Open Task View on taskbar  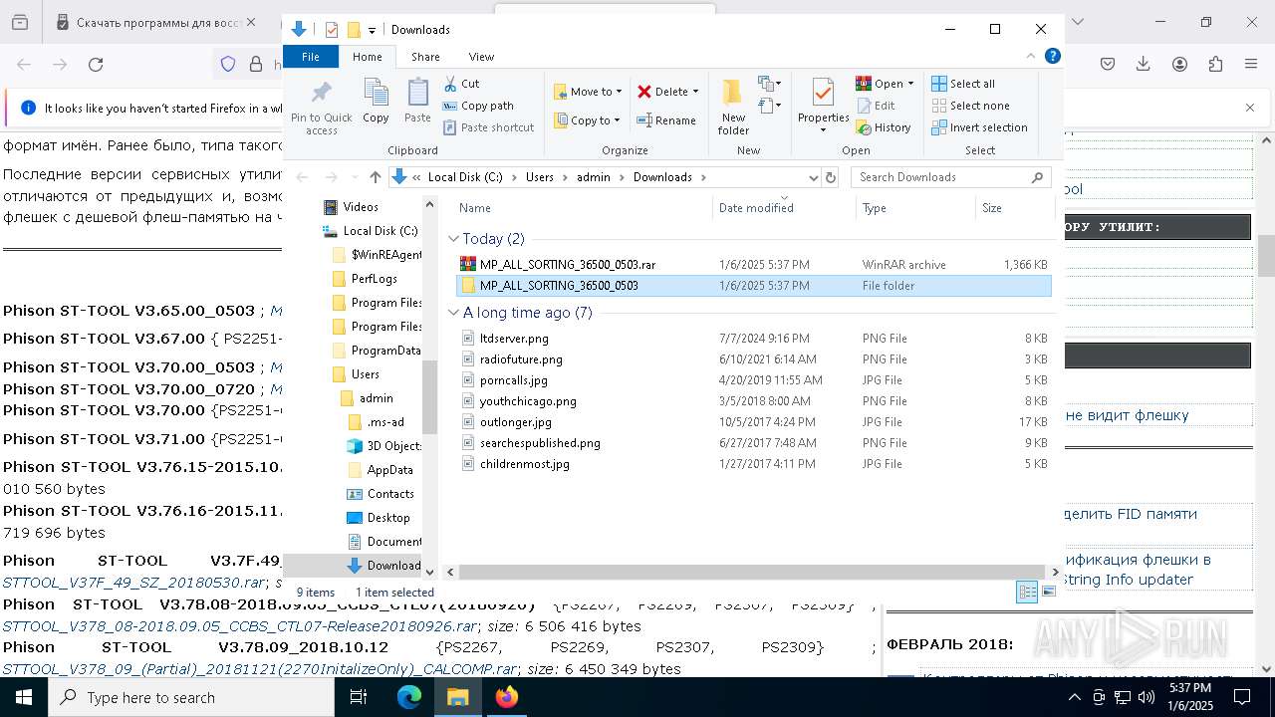359,697
